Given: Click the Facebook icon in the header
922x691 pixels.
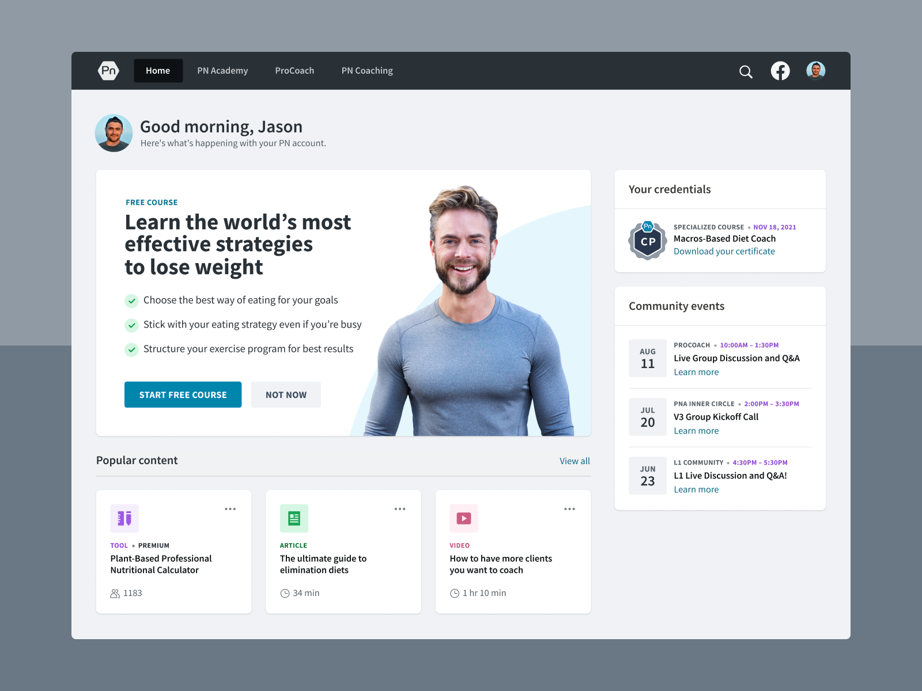Looking at the screenshot, I should pyautogui.click(x=781, y=71).
